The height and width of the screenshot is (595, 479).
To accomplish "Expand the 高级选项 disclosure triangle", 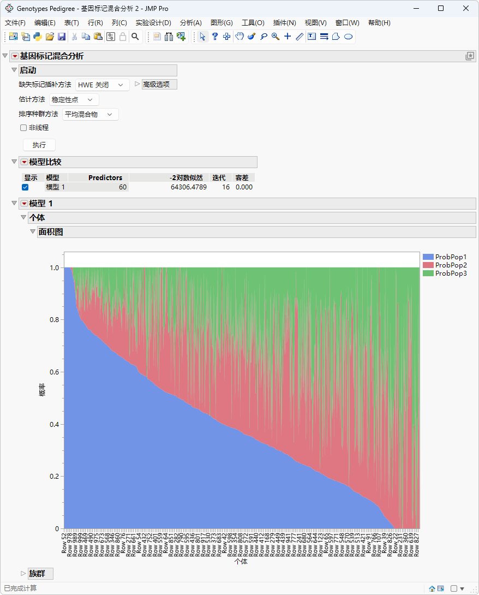I will 137,84.
